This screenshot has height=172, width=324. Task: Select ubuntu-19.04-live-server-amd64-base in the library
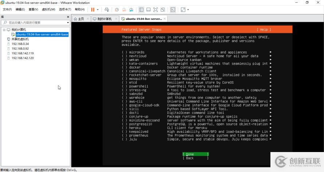point(42,34)
